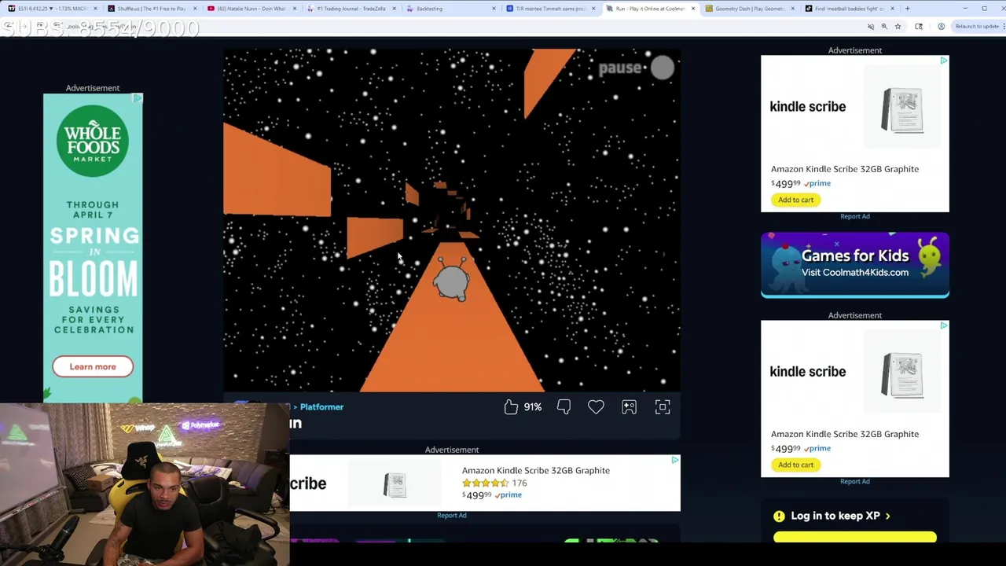
Task: Bookmark this page with the star icon
Action: pos(898,27)
